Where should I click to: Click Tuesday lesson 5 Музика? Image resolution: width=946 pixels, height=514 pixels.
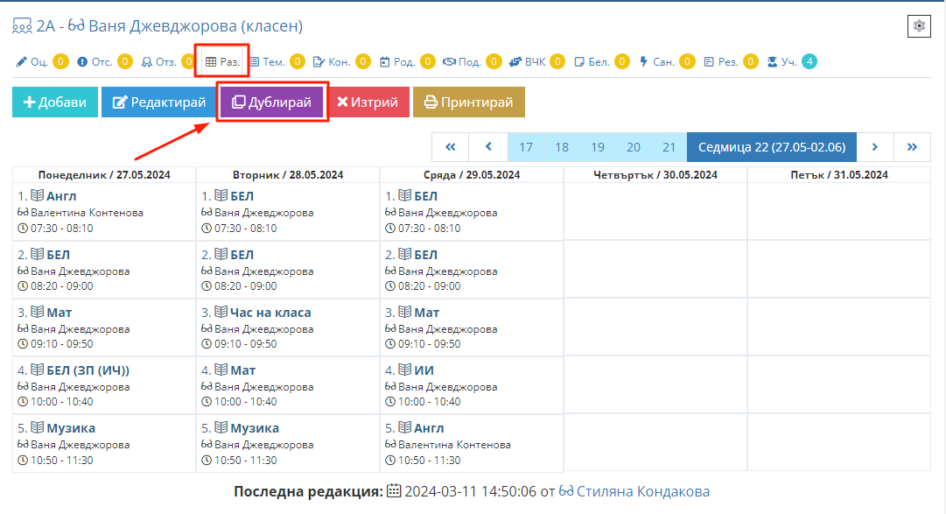(255, 428)
